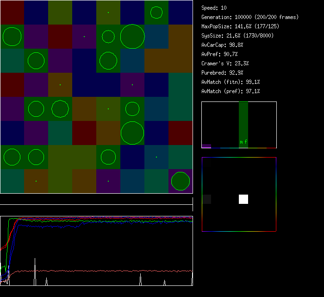
Task: Select the Generation 100000 counter text
Action: (250, 17)
